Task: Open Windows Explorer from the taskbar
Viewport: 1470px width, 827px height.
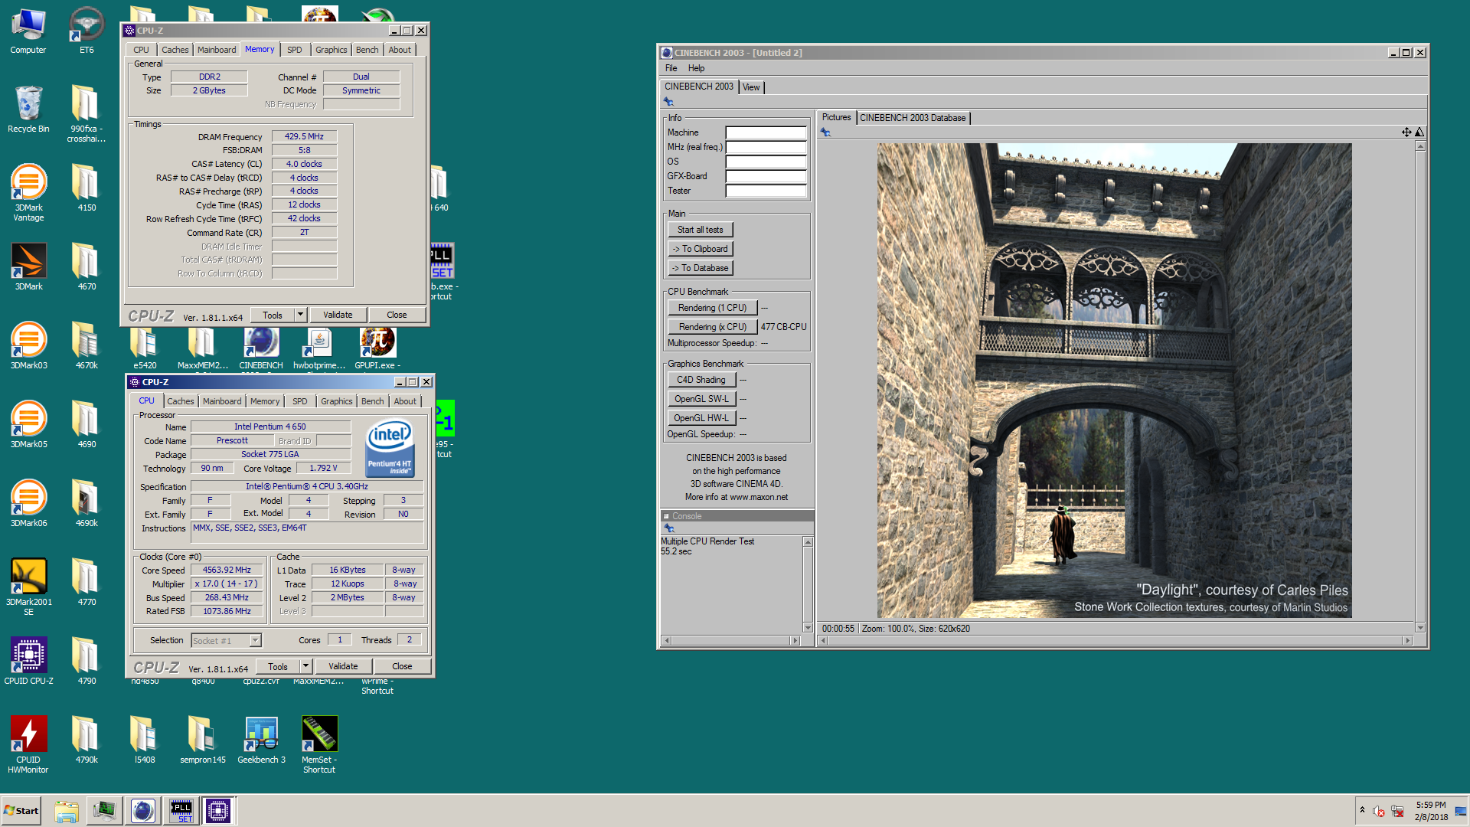Action: point(67,811)
